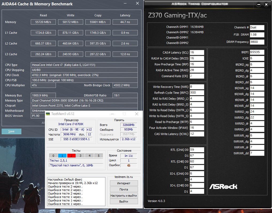
Task: Click the tWRRD_sg value field showing 24
Action: [257, 112]
